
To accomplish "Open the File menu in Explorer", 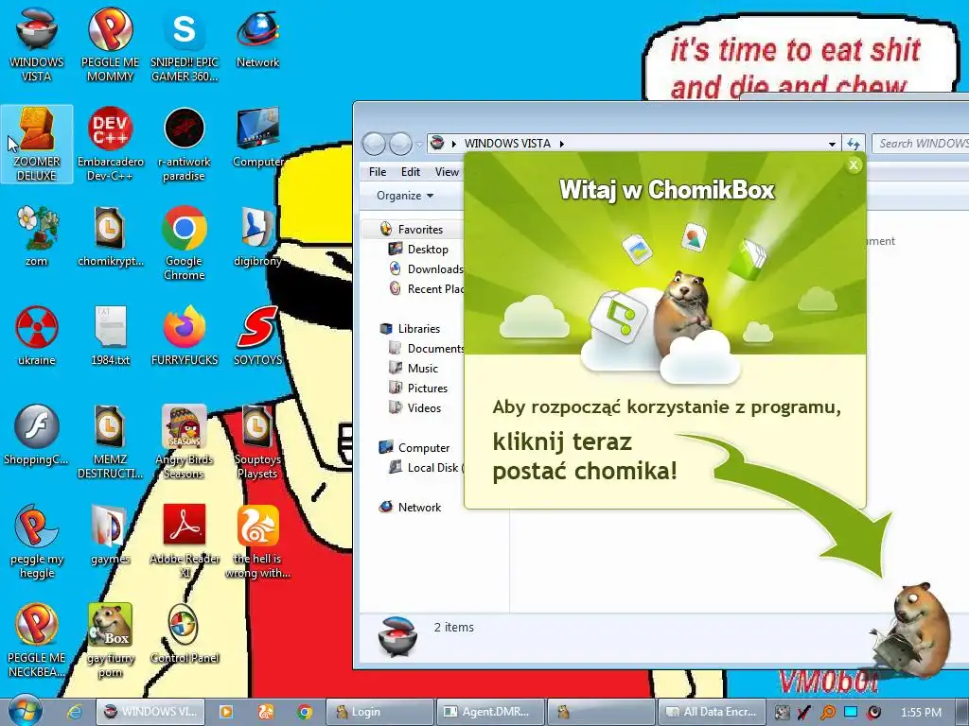I will (x=377, y=172).
